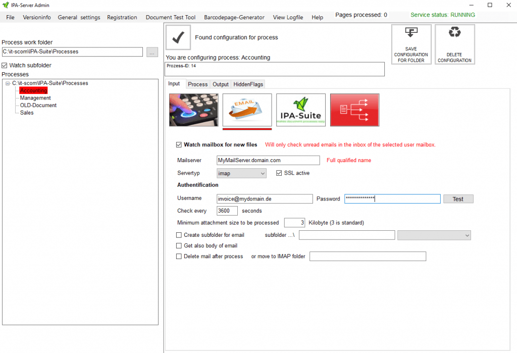The image size is (517, 353).
Task: Click the Mailserver input field
Action: pyautogui.click(x=268, y=160)
